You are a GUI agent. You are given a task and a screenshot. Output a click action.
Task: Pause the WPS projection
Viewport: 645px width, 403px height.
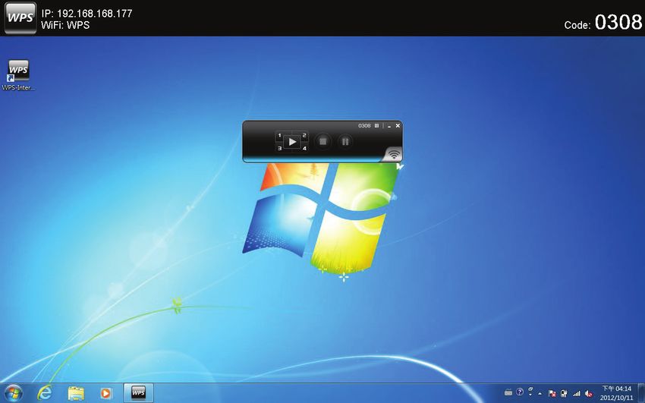(x=345, y=142)
